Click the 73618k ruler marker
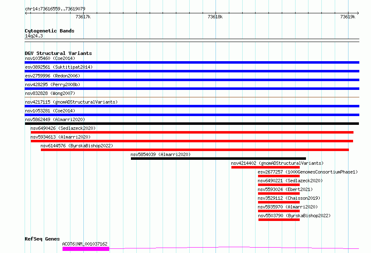 (x=215, y=17)
